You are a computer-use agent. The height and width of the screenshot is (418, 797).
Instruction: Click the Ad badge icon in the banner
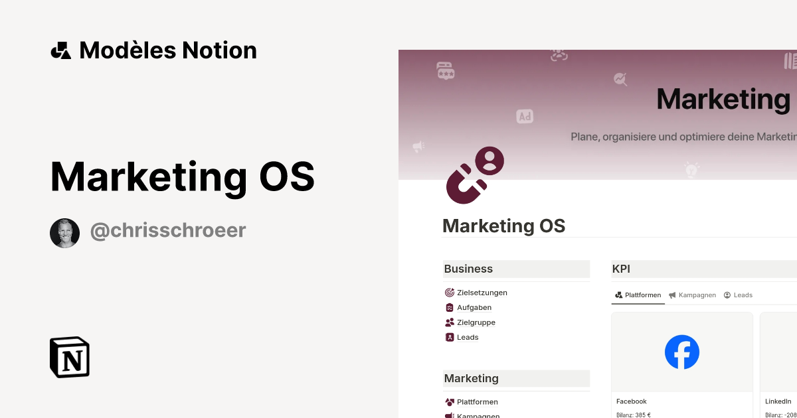pyautogui.click(x=524, y=116)
